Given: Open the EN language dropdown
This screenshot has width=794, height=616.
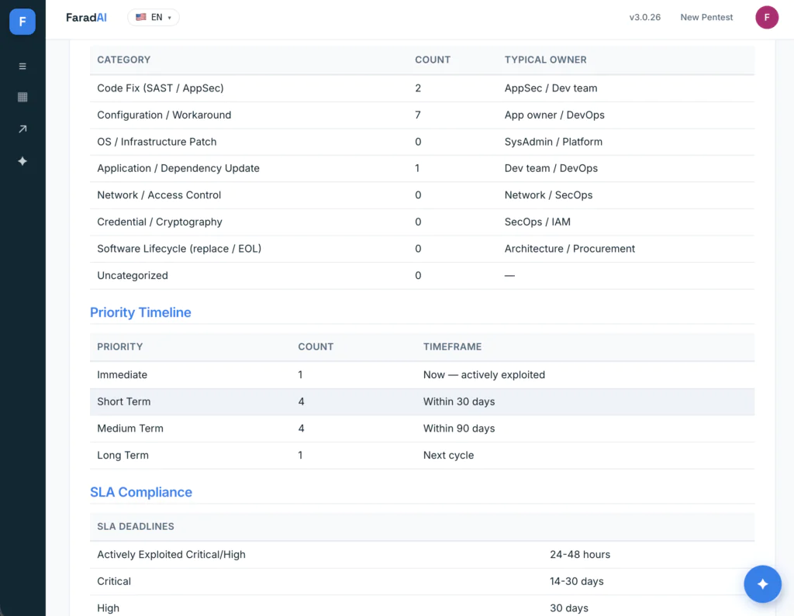Looking at the screenshot, I should coord(154,17).
